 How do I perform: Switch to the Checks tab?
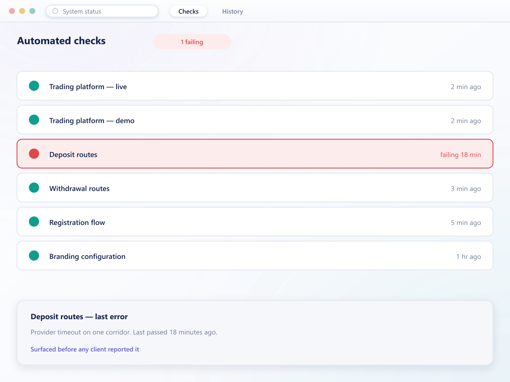pos(188,11)
